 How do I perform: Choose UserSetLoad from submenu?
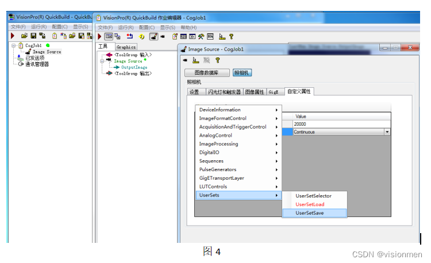315,204
